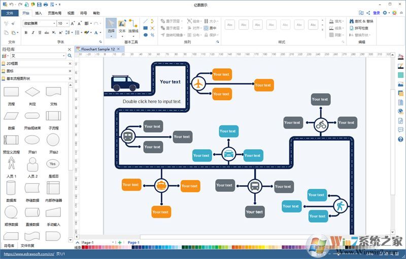Screen dimensions: 406x259
Task: Run 拼写检查 spell check
Action: click(x=352, y=28)
